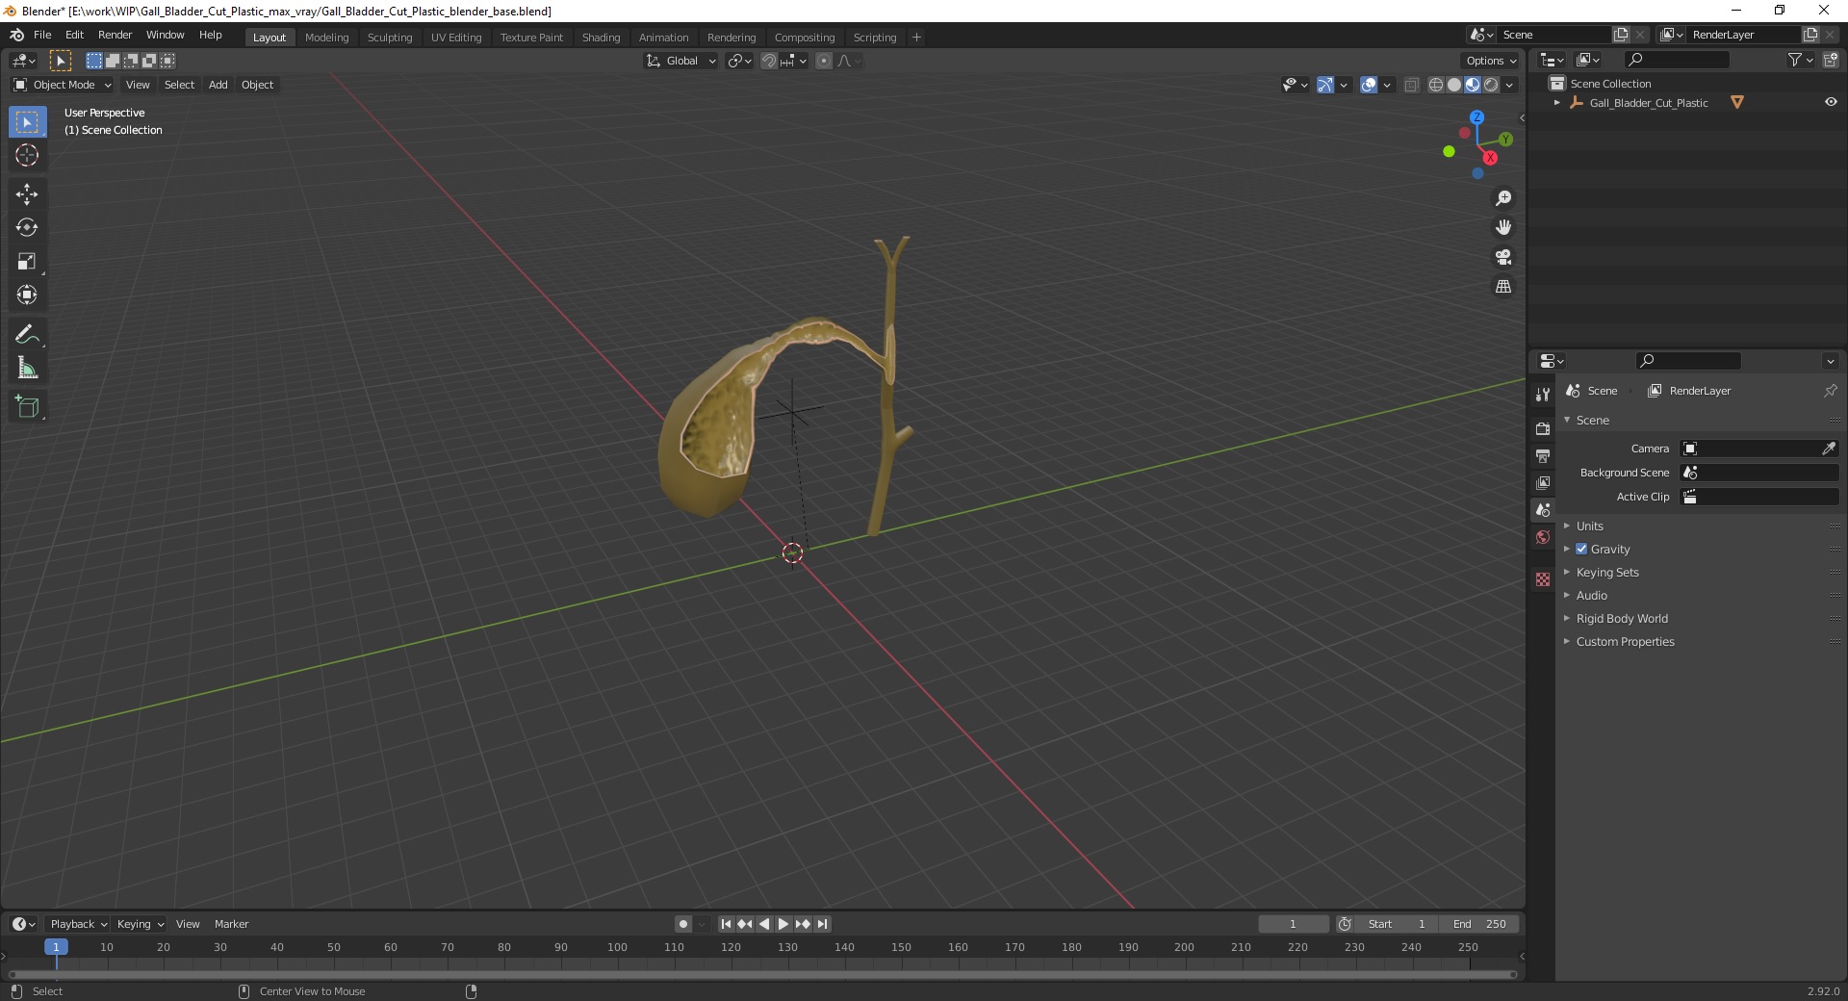Screen dimensions: 1848x1001
Task: Toggle auto keying record button
Action: tap(683, 924)
